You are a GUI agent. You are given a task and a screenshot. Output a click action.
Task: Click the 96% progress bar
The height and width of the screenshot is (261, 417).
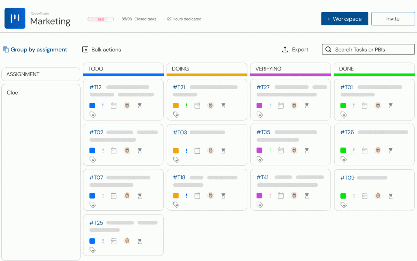[x=101, y=19]
